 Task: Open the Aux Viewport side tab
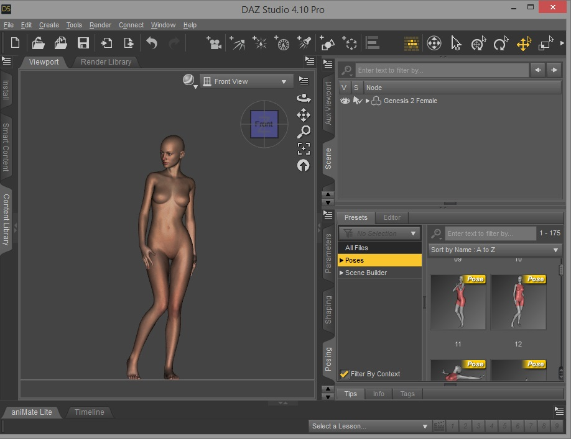tap(328, 104)
